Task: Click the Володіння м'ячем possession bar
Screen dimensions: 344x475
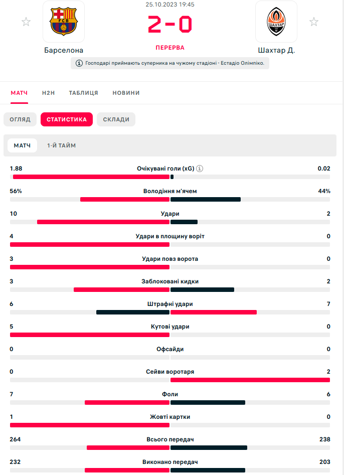Action: [x=170, y=199]
